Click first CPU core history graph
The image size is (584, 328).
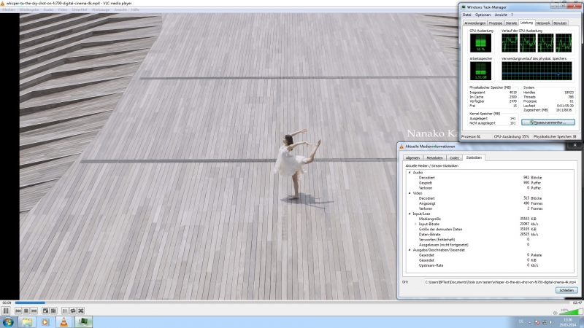[x=510, y=43]
